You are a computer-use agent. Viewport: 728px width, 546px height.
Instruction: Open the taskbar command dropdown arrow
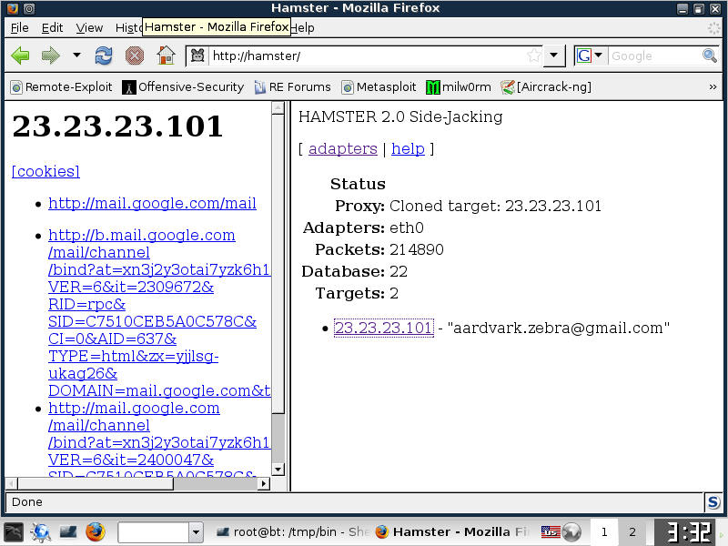click(196, 532)
